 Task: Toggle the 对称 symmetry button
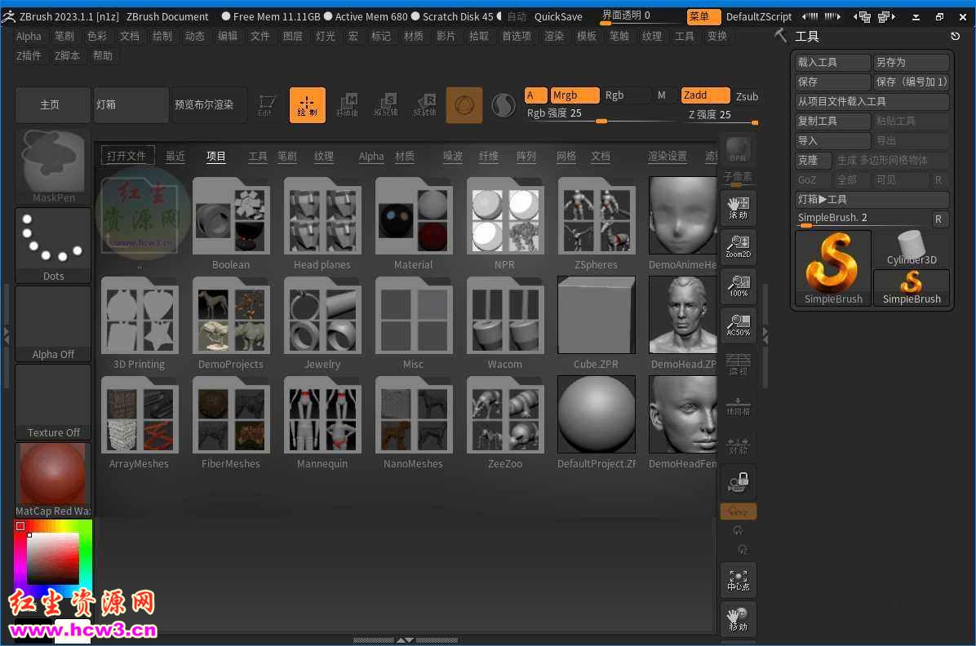pyautogui.click(x=739, y=445)
